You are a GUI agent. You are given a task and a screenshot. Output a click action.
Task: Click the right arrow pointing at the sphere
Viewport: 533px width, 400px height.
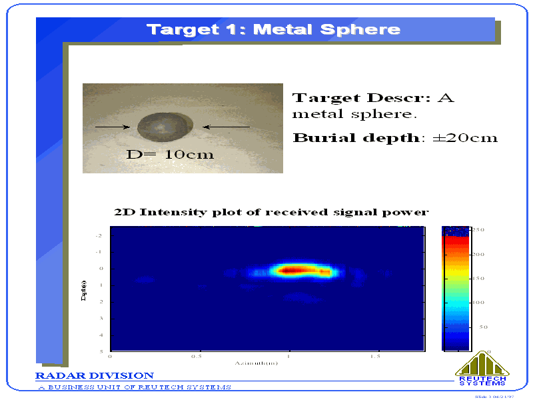[226, 127]
